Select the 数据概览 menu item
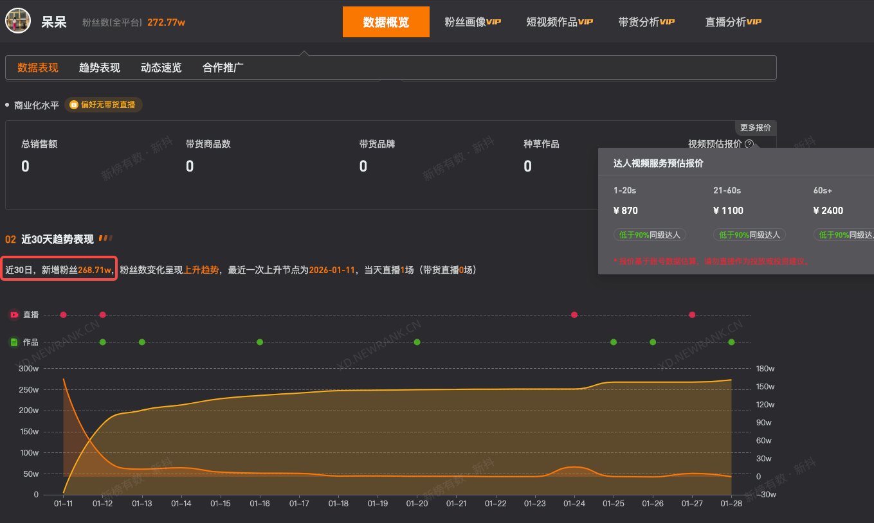The width and height of the screenshot is (874, 523). 386,21
